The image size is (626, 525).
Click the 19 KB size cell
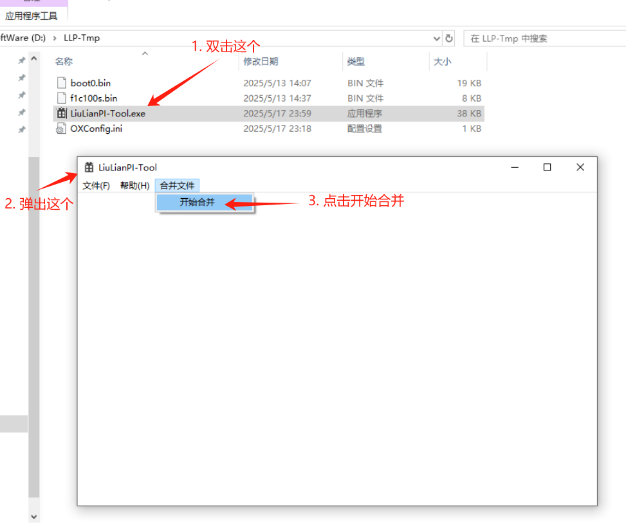[x=470, y=83]
